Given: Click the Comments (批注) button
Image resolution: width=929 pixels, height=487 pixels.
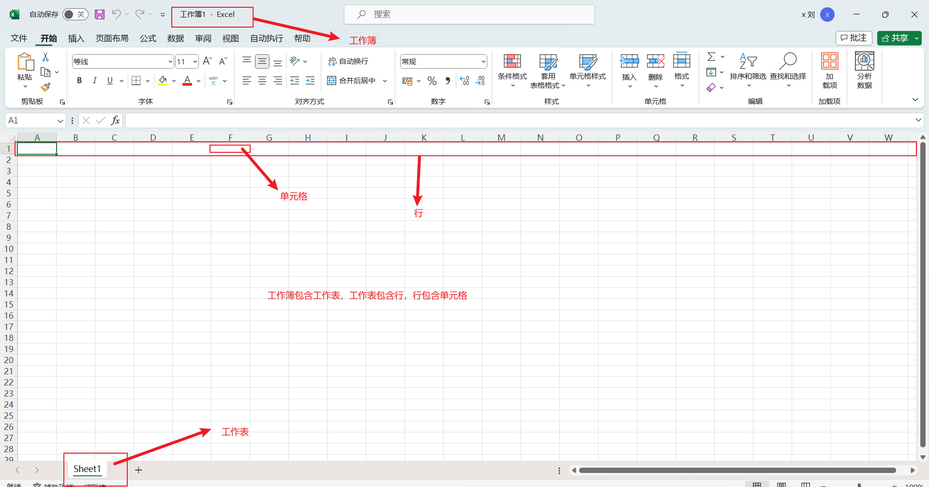Looking at the screenshot, I should click(854, 38).
